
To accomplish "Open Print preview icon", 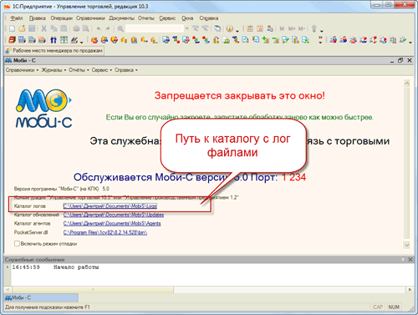I will pos(86,28).
